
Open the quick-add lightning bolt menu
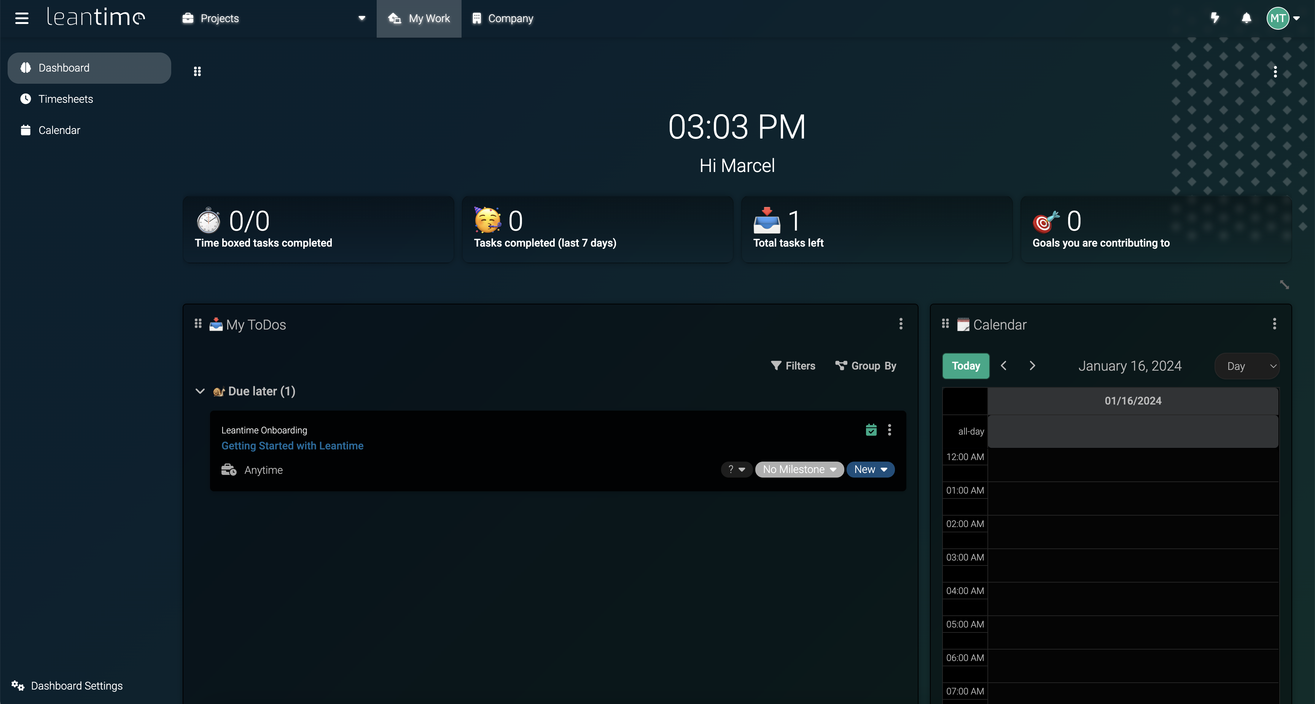[1215, 18]
